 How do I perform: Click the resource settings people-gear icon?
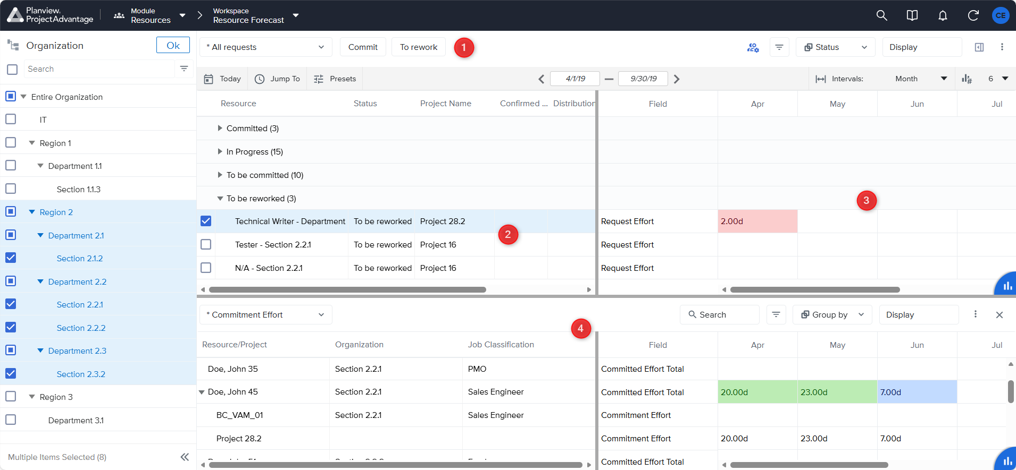click(x=753, y=47)
